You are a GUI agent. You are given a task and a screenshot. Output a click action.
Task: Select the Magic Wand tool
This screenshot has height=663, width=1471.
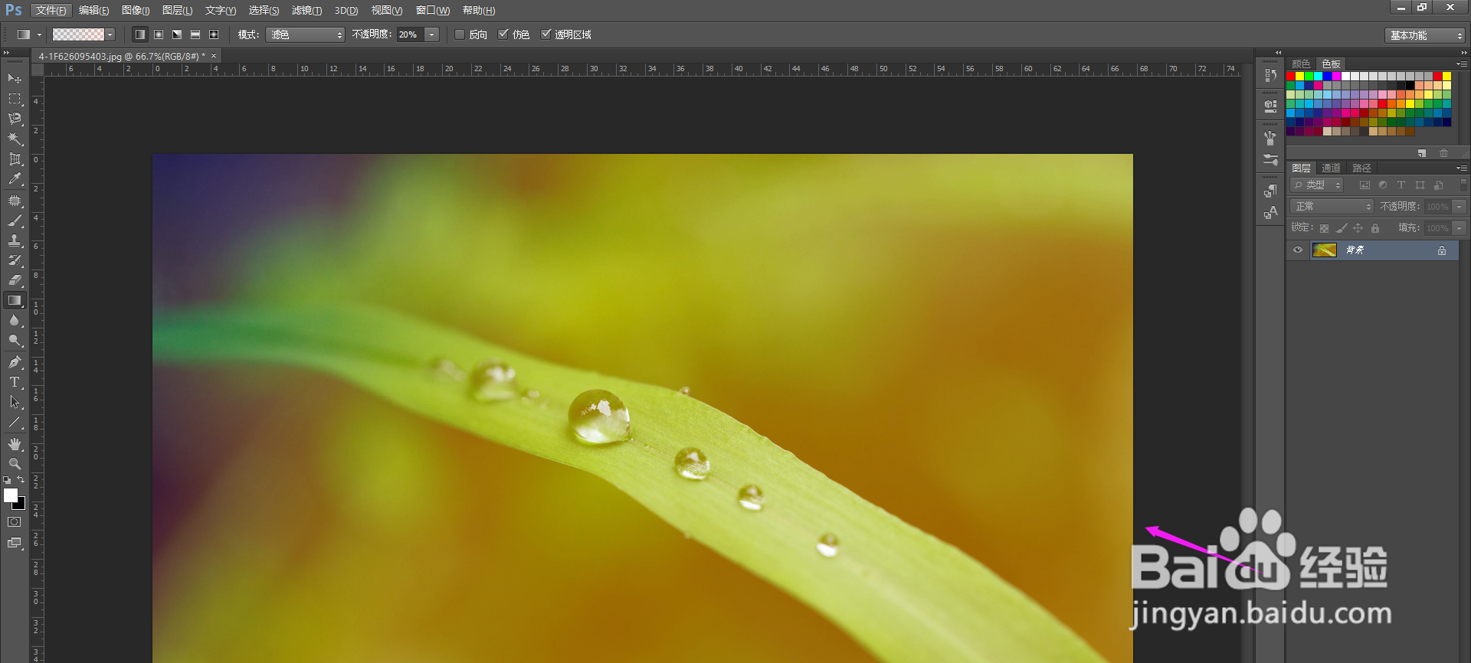(15, 139)
